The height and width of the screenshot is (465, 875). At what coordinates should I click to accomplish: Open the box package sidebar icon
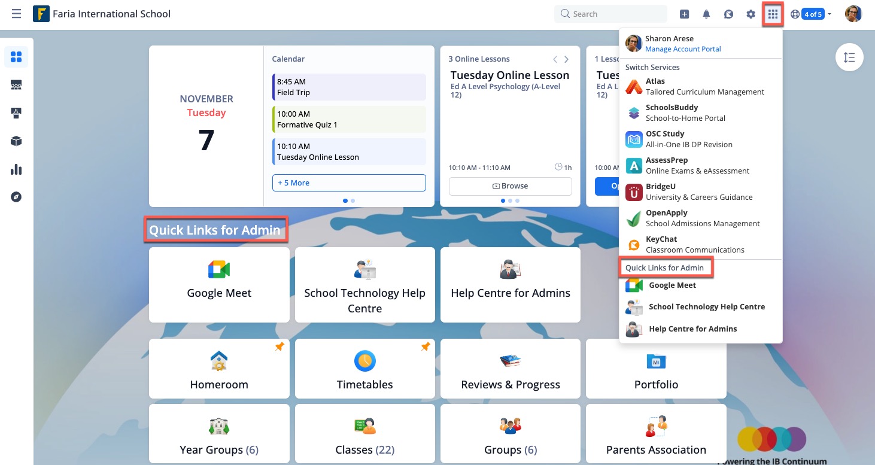pos(16,141)
